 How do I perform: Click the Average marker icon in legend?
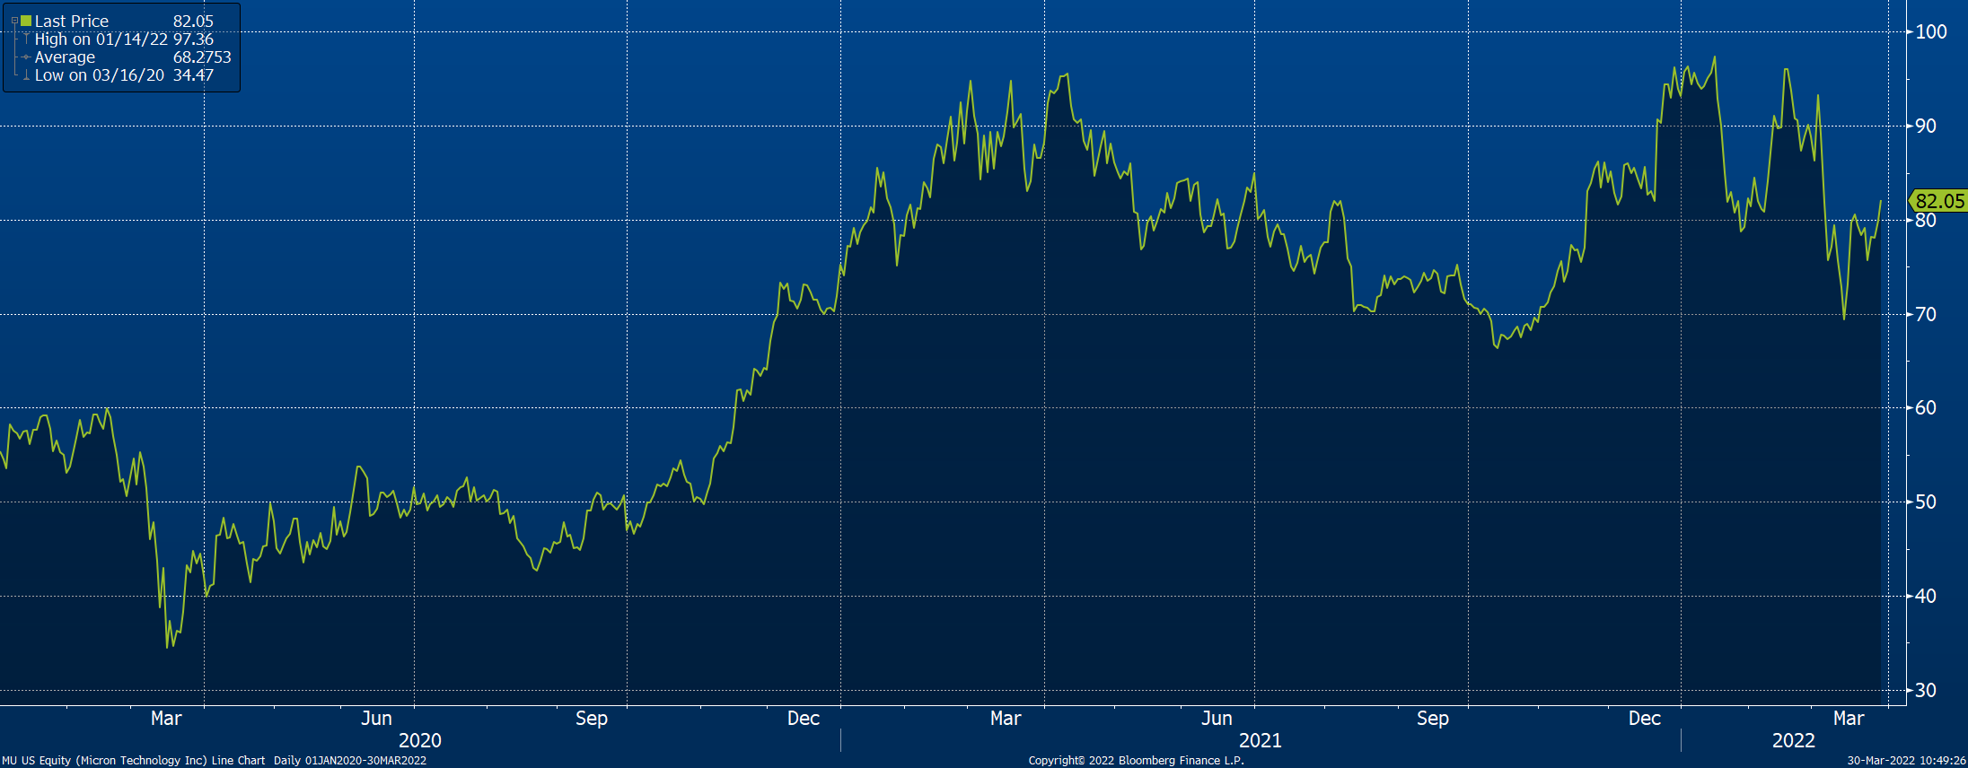[x=27, y=57]
